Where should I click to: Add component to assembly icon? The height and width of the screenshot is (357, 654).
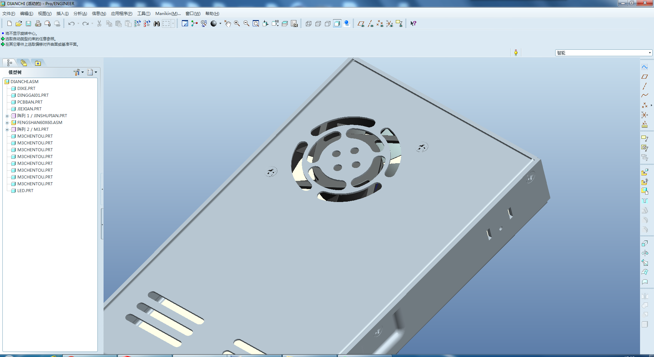(x=645, y=172)
